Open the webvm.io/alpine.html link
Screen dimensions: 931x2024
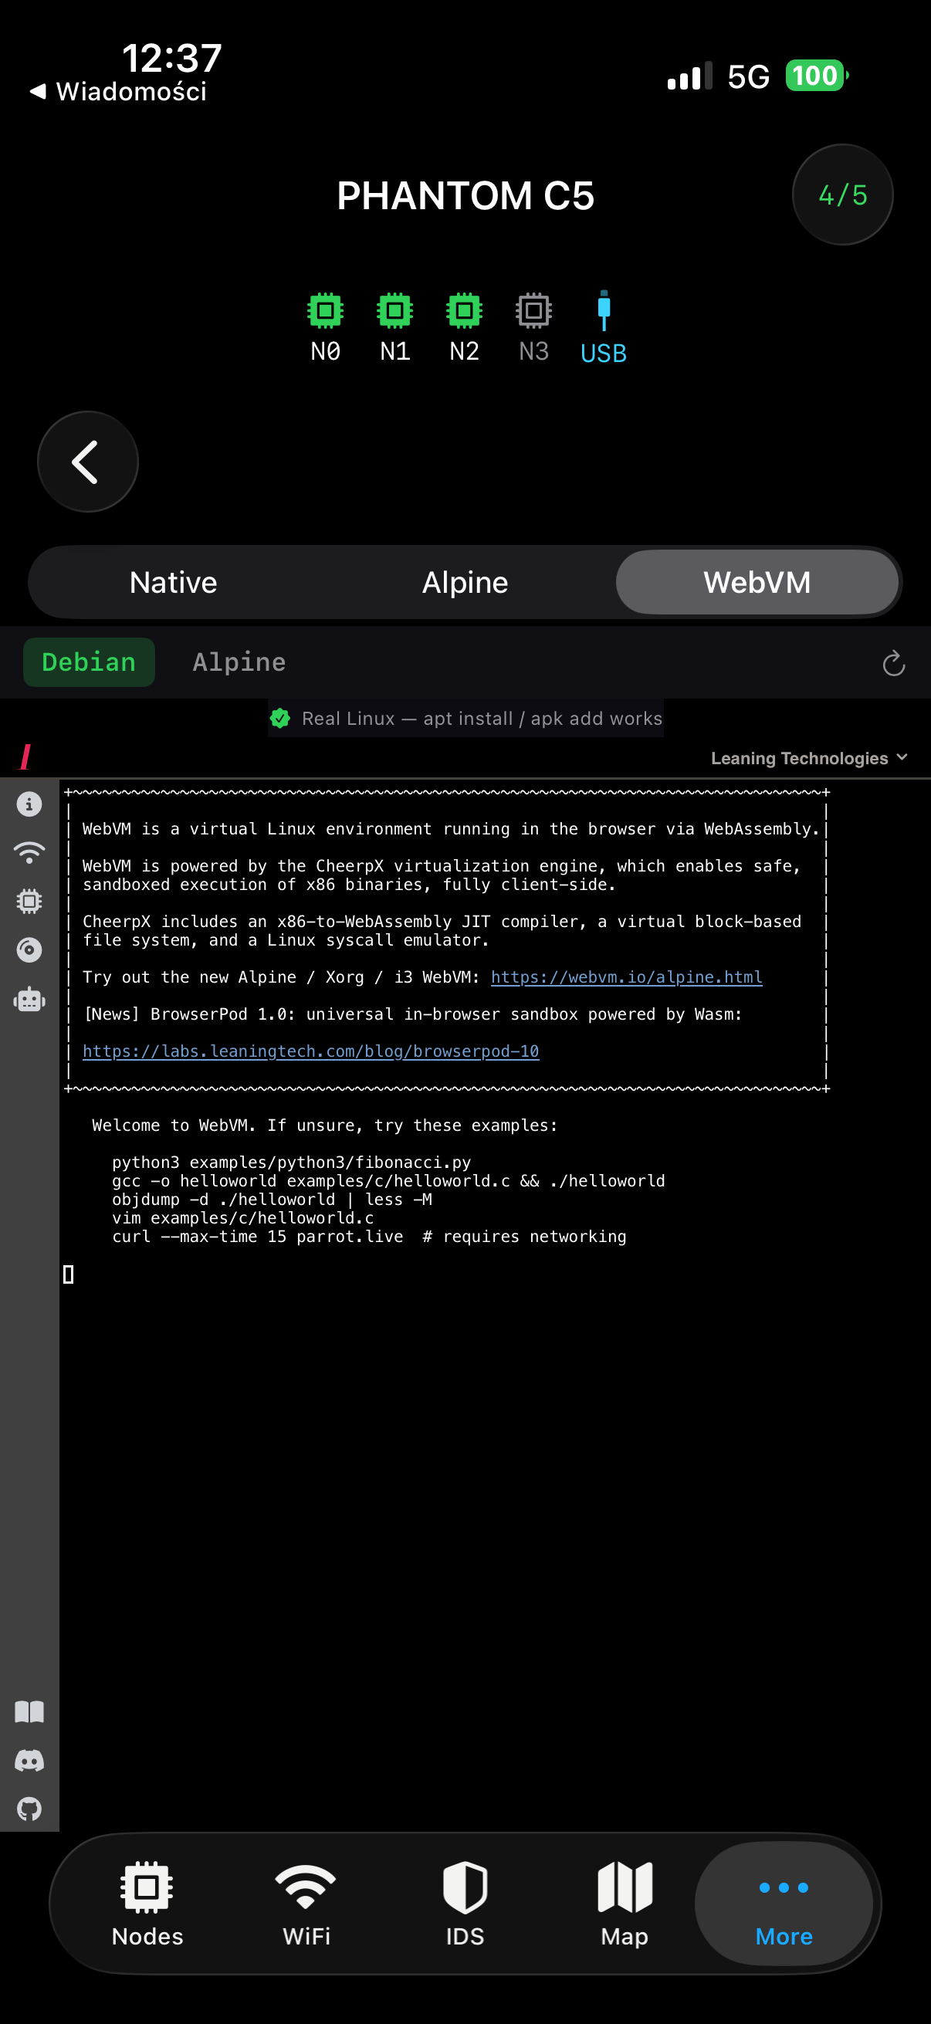[x=626, y=977]
